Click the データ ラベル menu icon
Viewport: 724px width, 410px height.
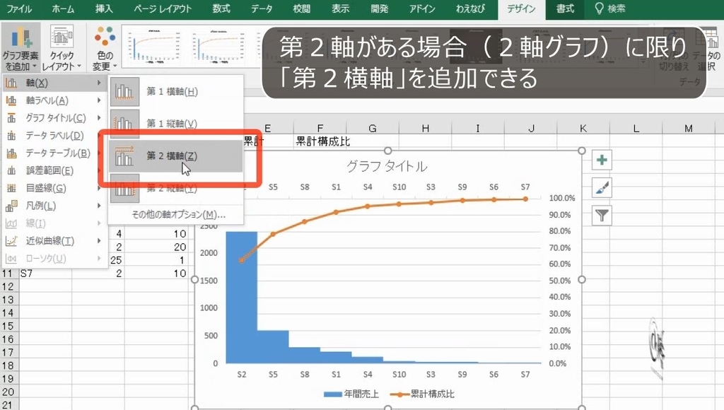11,135
